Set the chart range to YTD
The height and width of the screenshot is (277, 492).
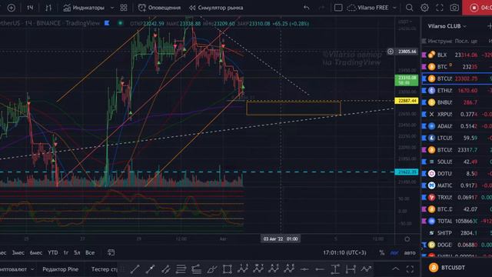click(x=53, y=252)
